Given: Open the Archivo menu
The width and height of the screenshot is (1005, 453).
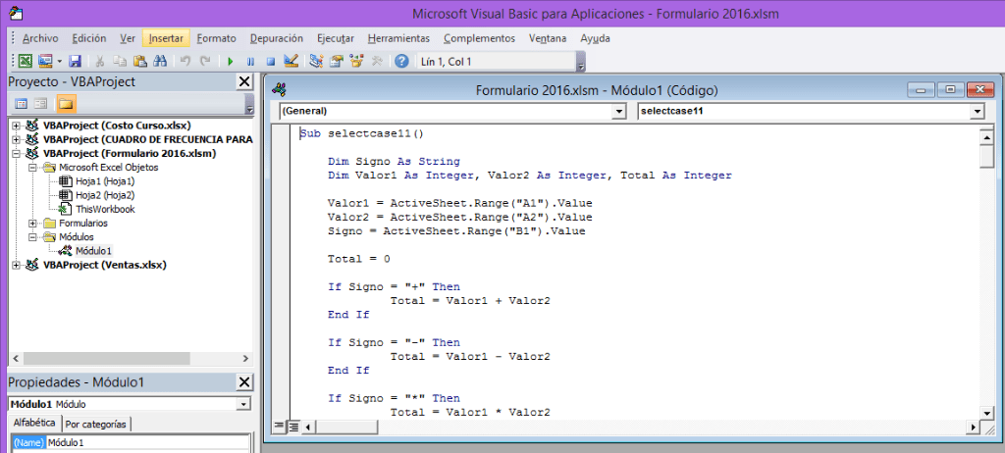Looking at the screenshot, I should tap(40, 38).
